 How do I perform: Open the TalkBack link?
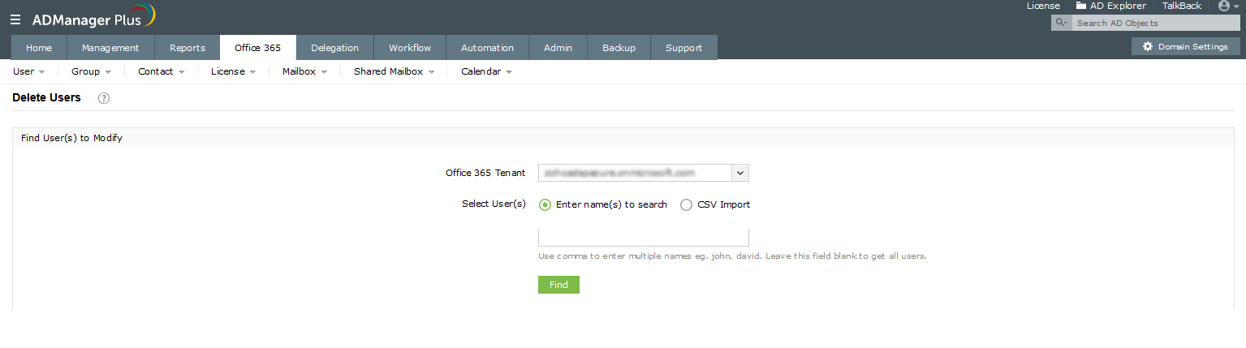tap(1182, 6)
